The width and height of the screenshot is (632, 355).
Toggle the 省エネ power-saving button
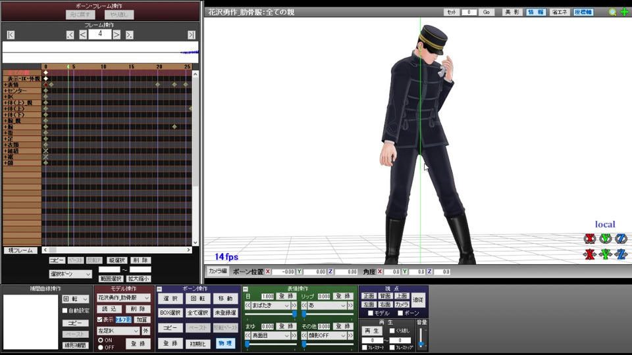pyautogui.click(x=559, y=12)
